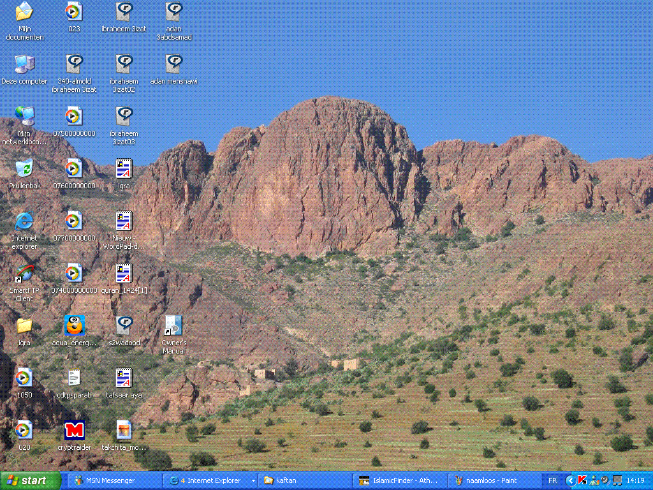
Task: Select the Owner's Manual shortcut
Action: 173,326
